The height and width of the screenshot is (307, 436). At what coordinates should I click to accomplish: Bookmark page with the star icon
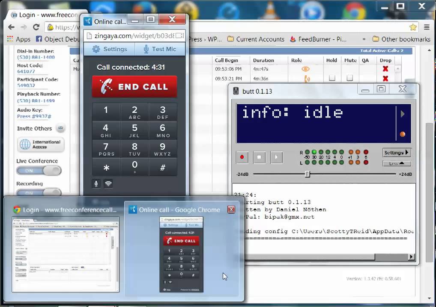[413, 27]
